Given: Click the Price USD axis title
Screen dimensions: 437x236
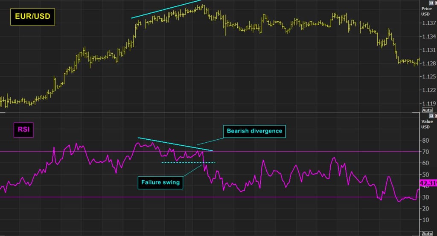Looking at the screenshot, I should tap(426, 11).
